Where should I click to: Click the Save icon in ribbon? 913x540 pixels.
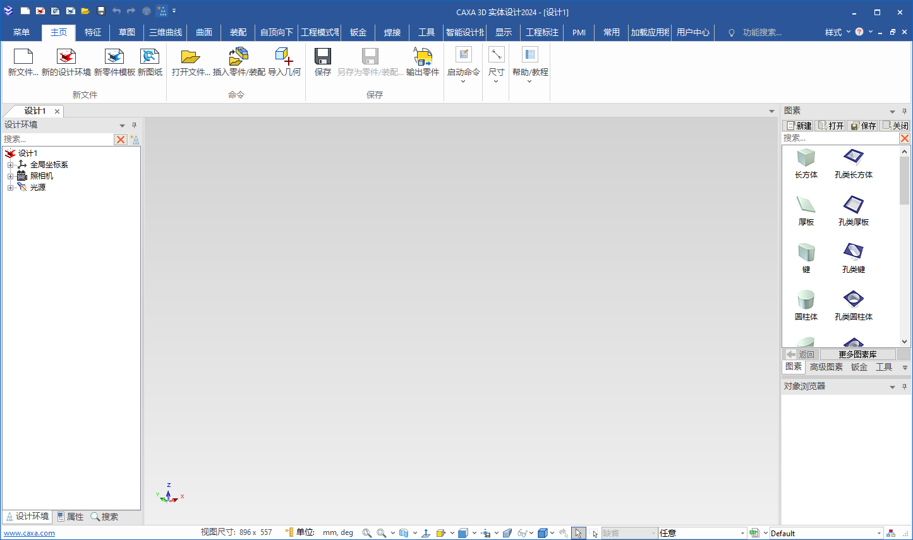coord(323,57)
